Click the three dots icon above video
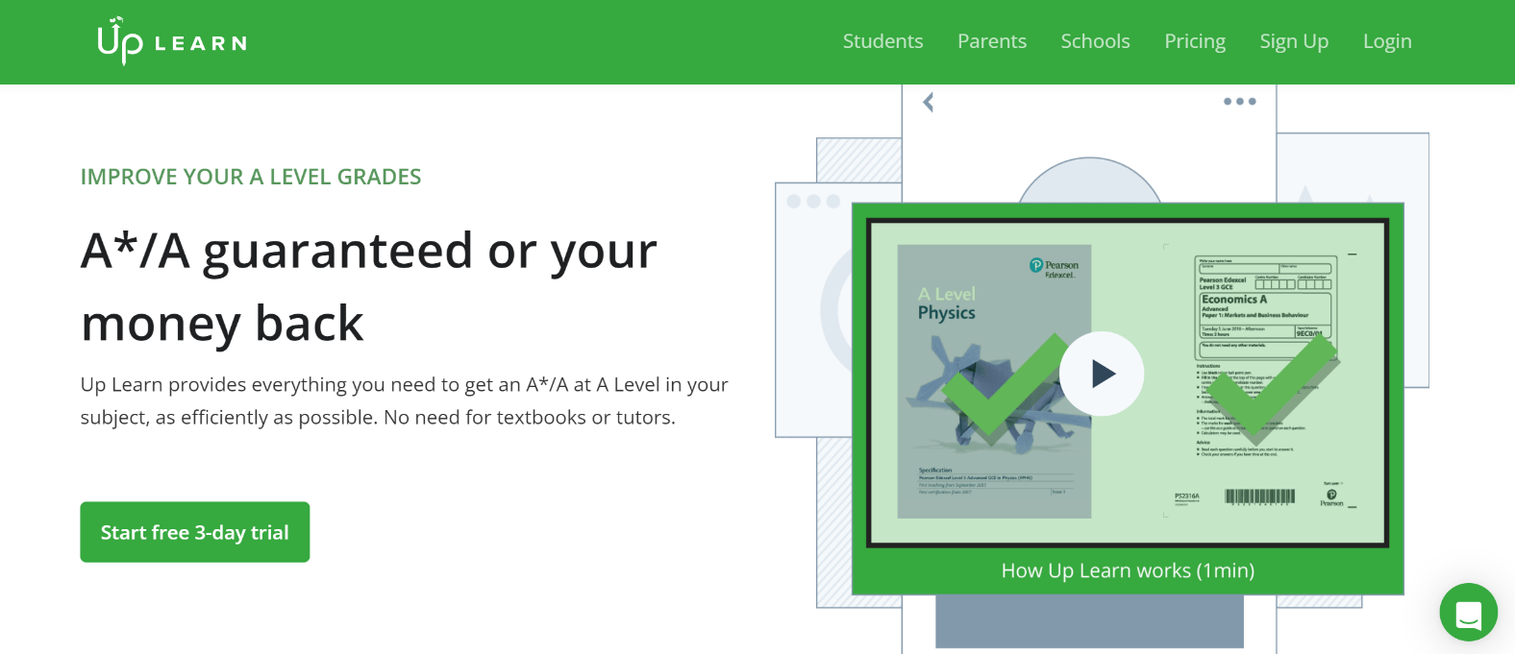Screen dimensions: 1515x654 [1239, 101]
